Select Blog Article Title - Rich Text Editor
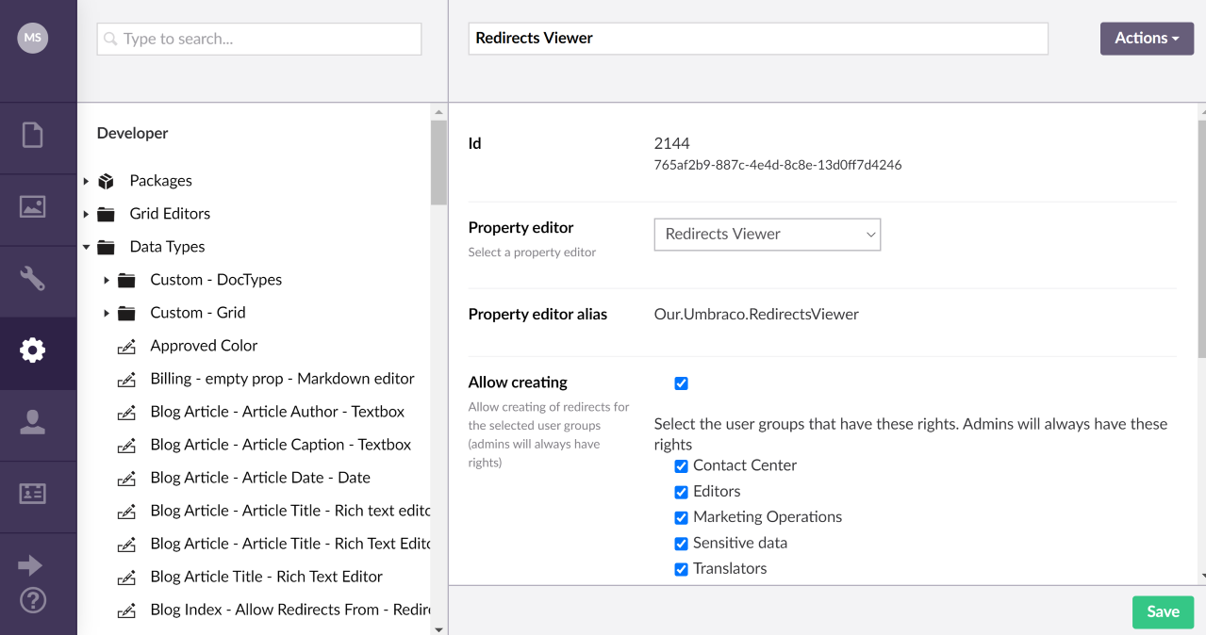Screen dimensions: 1206x635 point(266,577)
